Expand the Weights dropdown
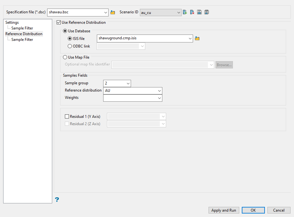This screenshot has width=294, height=217. coord(159,98)
